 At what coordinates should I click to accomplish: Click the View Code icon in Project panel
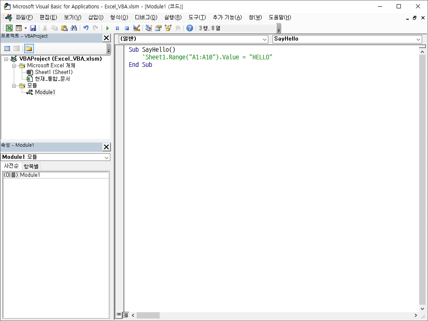coord(7,48)
